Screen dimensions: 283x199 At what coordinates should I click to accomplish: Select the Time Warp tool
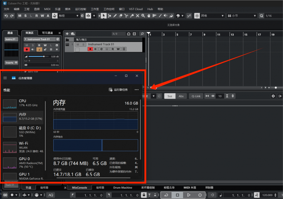(154, 16)
